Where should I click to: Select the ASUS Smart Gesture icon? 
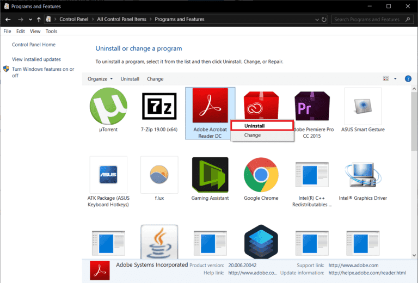(362, 106)
